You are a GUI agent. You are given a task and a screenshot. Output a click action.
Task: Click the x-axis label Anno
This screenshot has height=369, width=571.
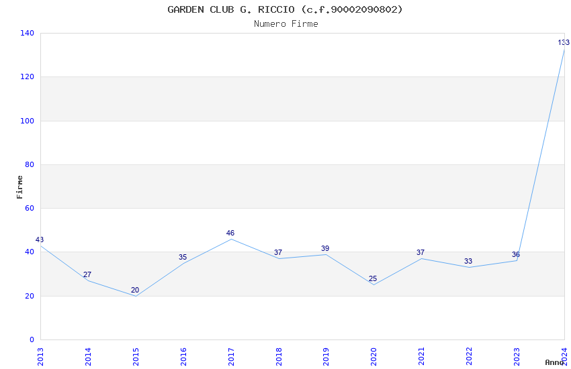(554, 362)
